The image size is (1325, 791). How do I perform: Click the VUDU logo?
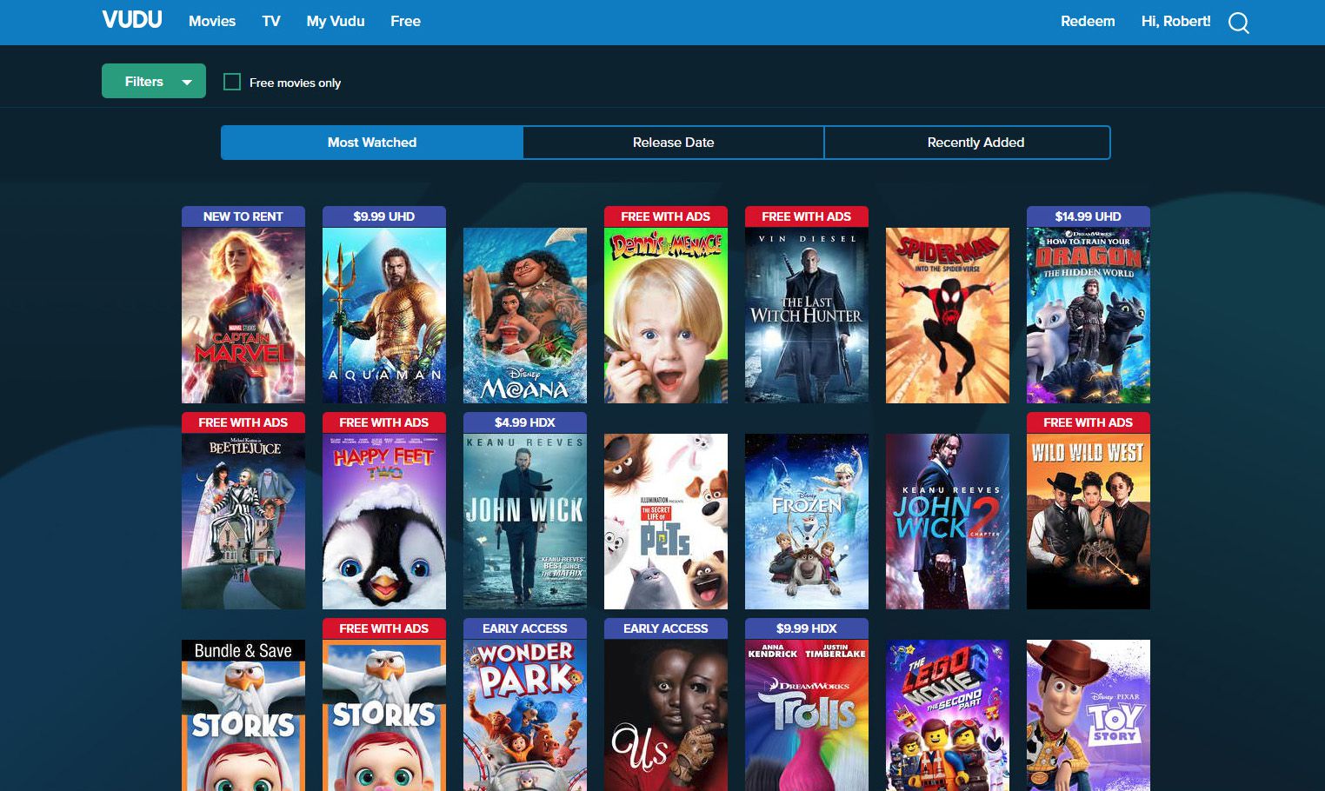coord(131,19)
